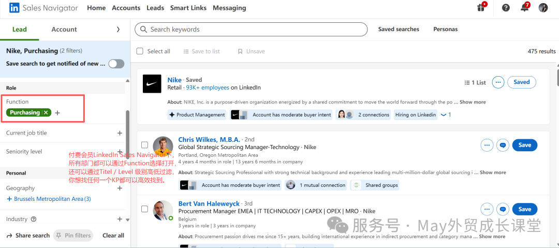Click the gift icon in top bar
This screenshot has width=559, height=248.
[x=481, y=8]
